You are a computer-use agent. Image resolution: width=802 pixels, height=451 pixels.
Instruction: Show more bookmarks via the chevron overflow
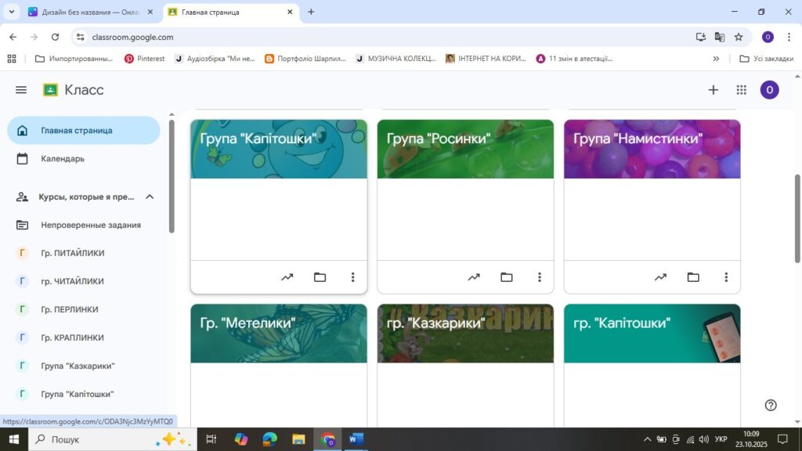tap(716, 59)
